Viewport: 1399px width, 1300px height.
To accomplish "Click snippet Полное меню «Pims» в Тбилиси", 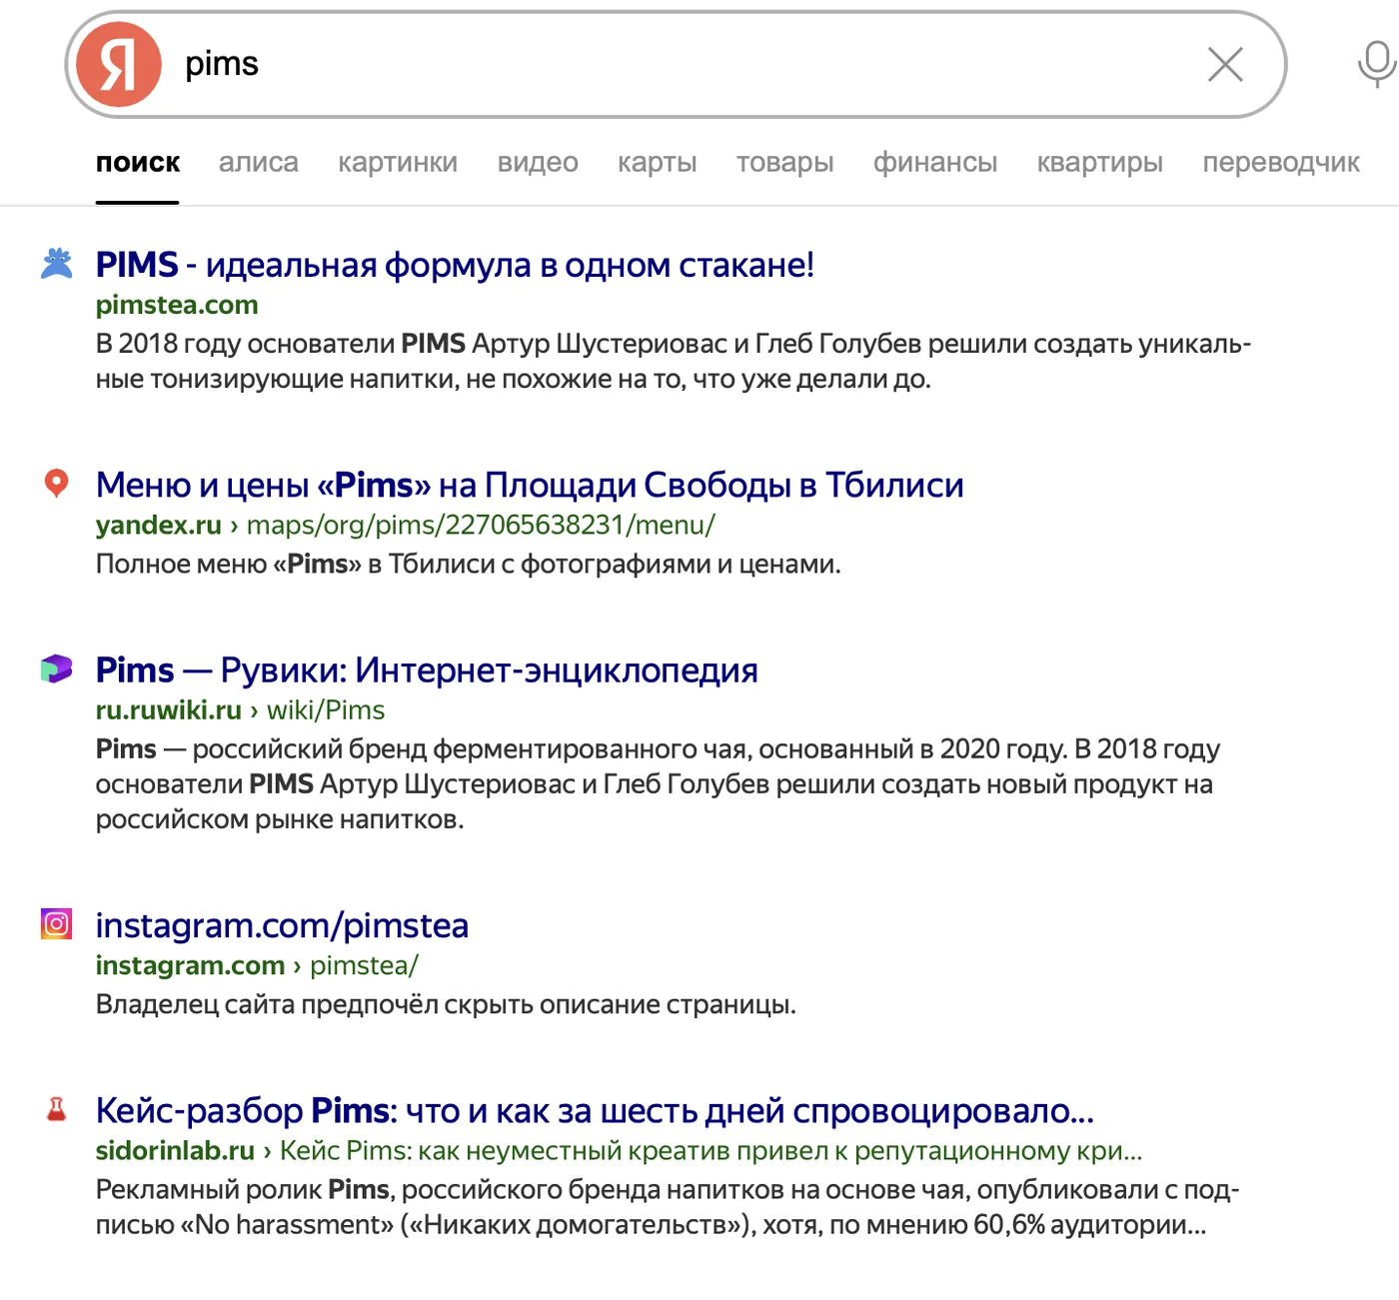I will 468,564.
